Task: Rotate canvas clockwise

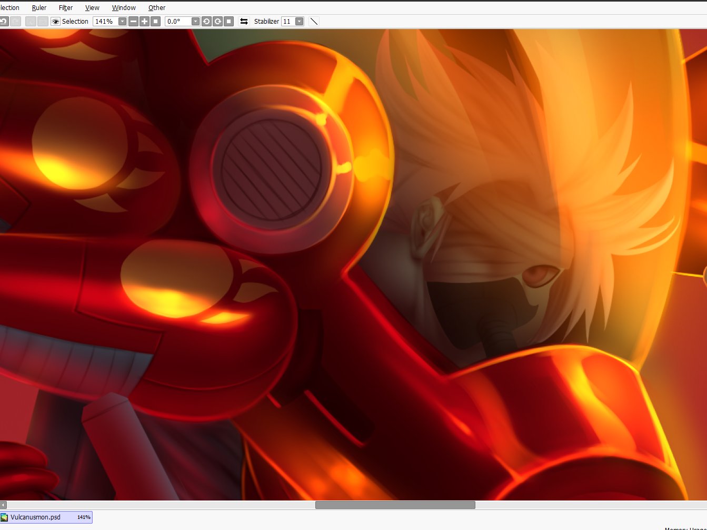Action: pos(217,22)
